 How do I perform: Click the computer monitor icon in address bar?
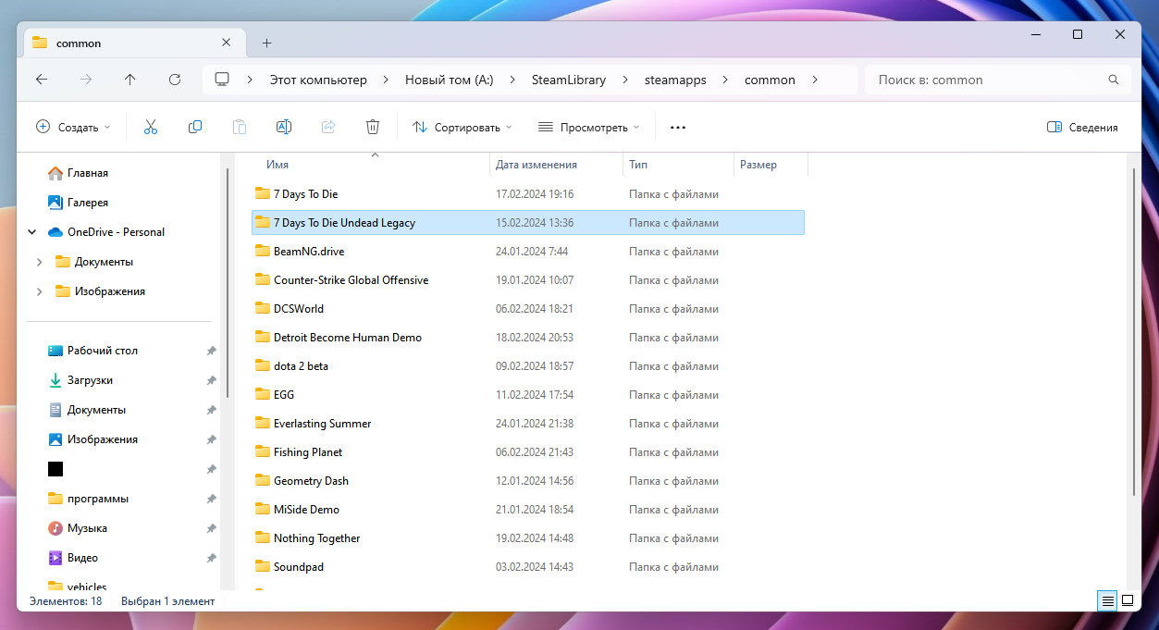point(222,80)
